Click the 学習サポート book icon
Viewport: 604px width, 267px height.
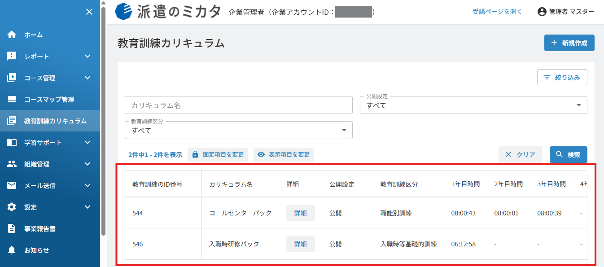point(12,142)
